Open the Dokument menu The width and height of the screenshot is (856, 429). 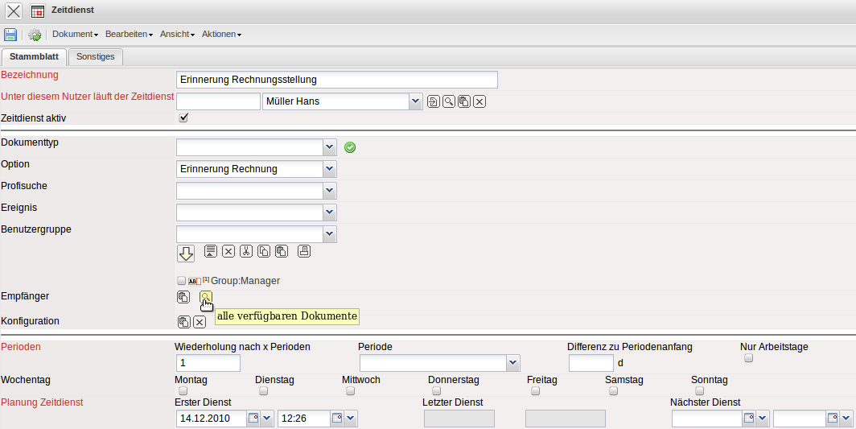point(75,35)
